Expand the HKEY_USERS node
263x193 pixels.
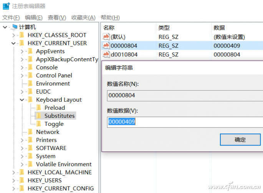click(13, 180)
